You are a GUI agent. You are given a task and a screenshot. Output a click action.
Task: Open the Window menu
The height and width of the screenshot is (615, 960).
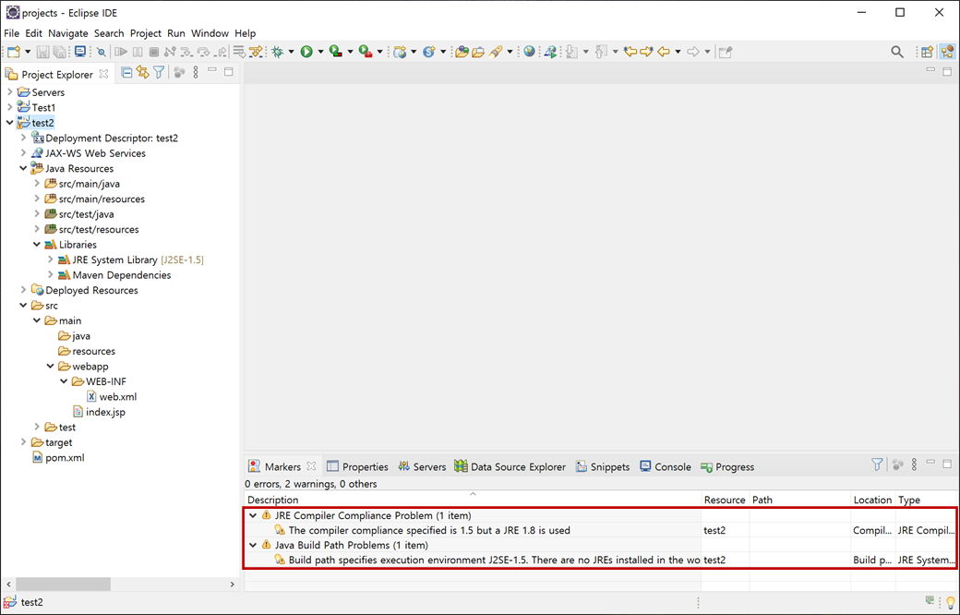[x=210, y=33]
